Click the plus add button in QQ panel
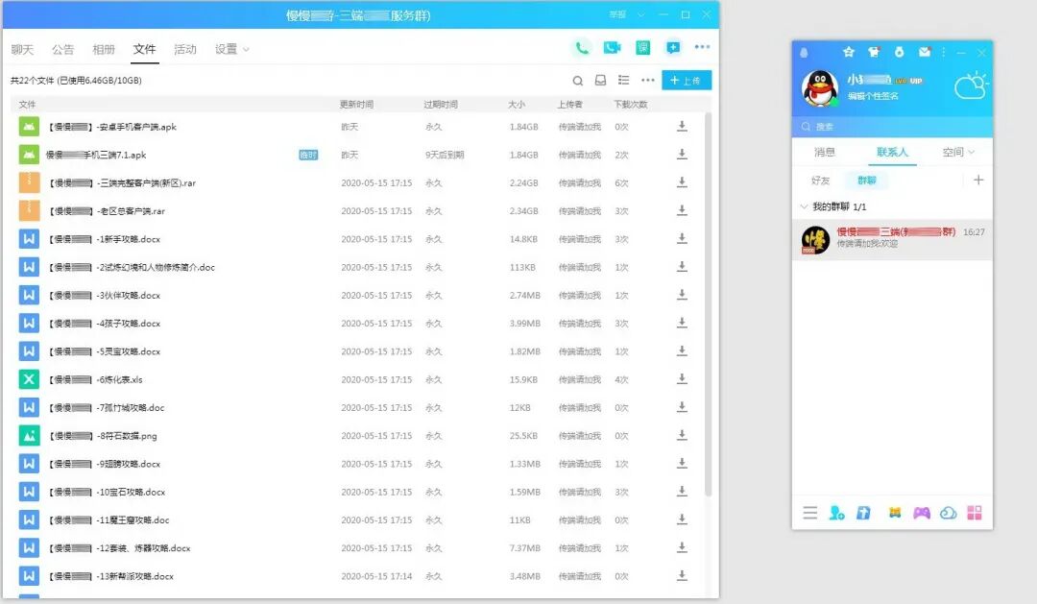The width and height of the screenshot is (1037, 604). (x=978, y=180)
